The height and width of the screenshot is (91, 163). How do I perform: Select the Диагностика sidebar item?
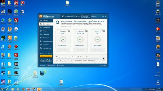(x=46, y=24)
